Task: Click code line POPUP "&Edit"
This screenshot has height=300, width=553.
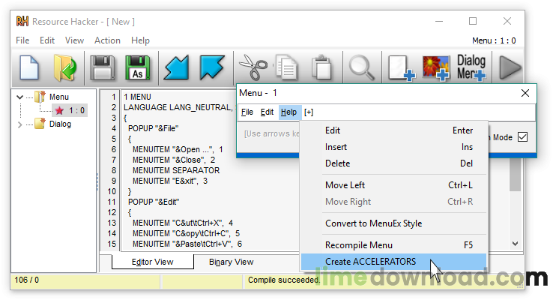Action: (x=154, y=202)
